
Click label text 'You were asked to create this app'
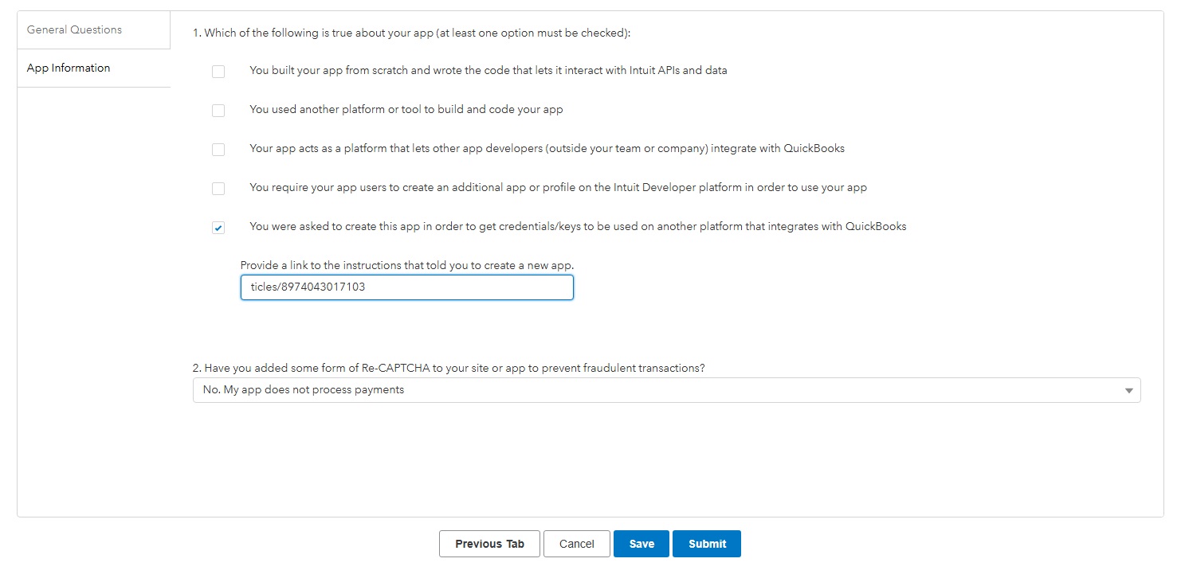coord(578,226)
